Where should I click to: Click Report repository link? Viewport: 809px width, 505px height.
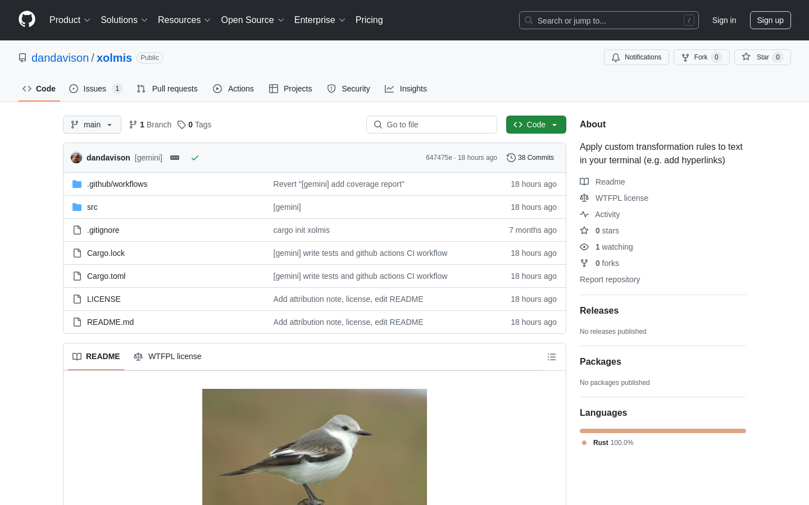610,279
